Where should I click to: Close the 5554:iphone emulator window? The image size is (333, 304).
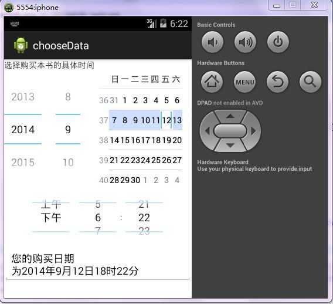point(314,5)
